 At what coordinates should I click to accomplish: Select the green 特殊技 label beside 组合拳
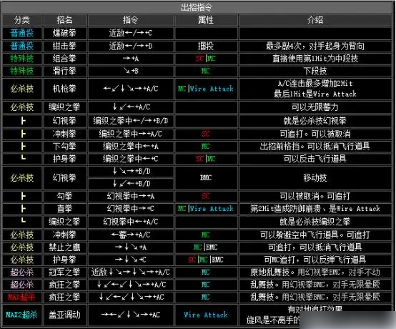tap(22, 59)
